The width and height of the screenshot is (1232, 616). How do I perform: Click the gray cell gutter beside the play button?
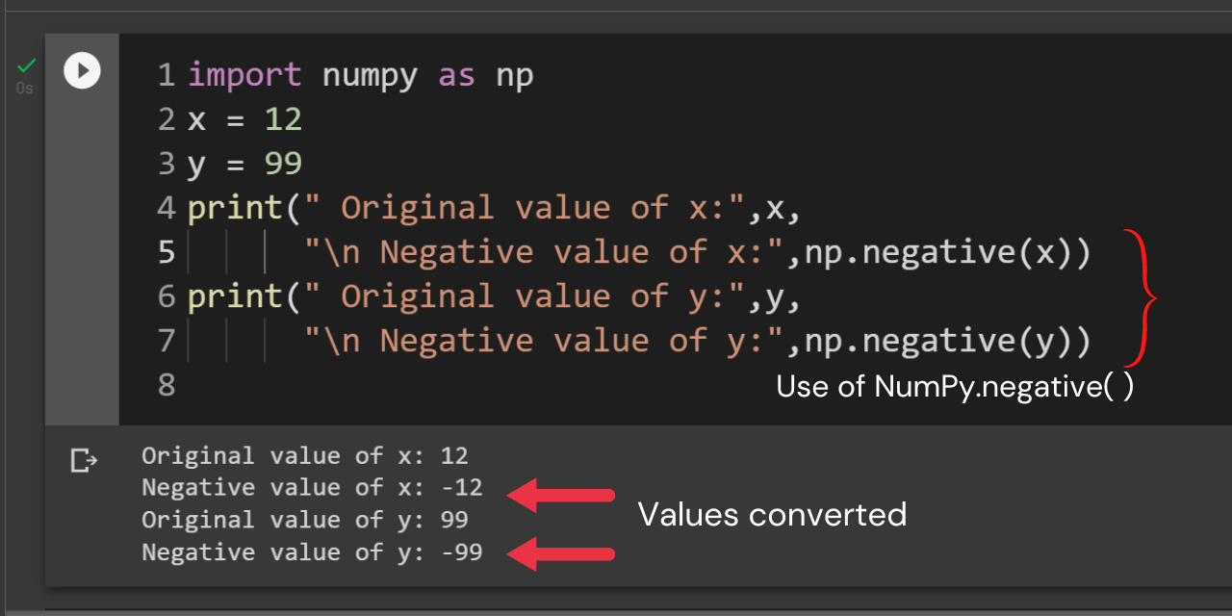(x=82, y=241)
